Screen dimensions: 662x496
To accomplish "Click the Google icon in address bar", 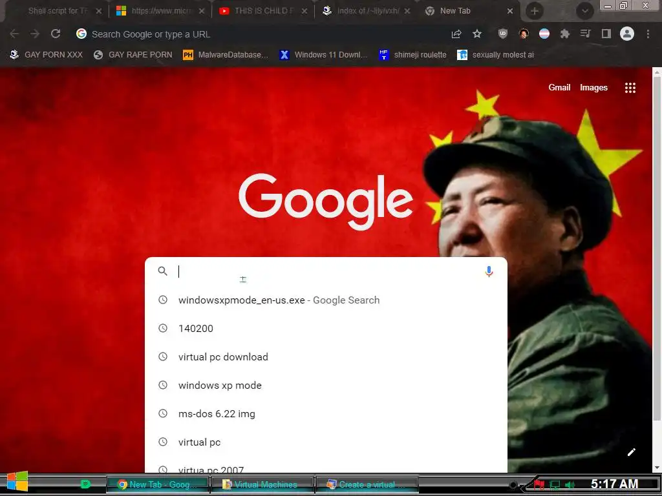I will click(x=81, y=34).
